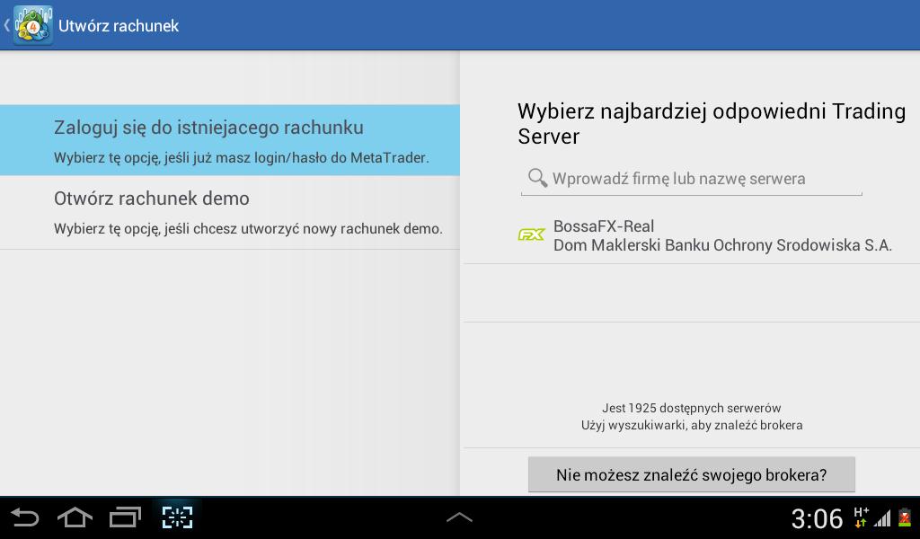The image size is (920, 539).
Task: Tap the search magnifier icon
Action: pos(537,178)
